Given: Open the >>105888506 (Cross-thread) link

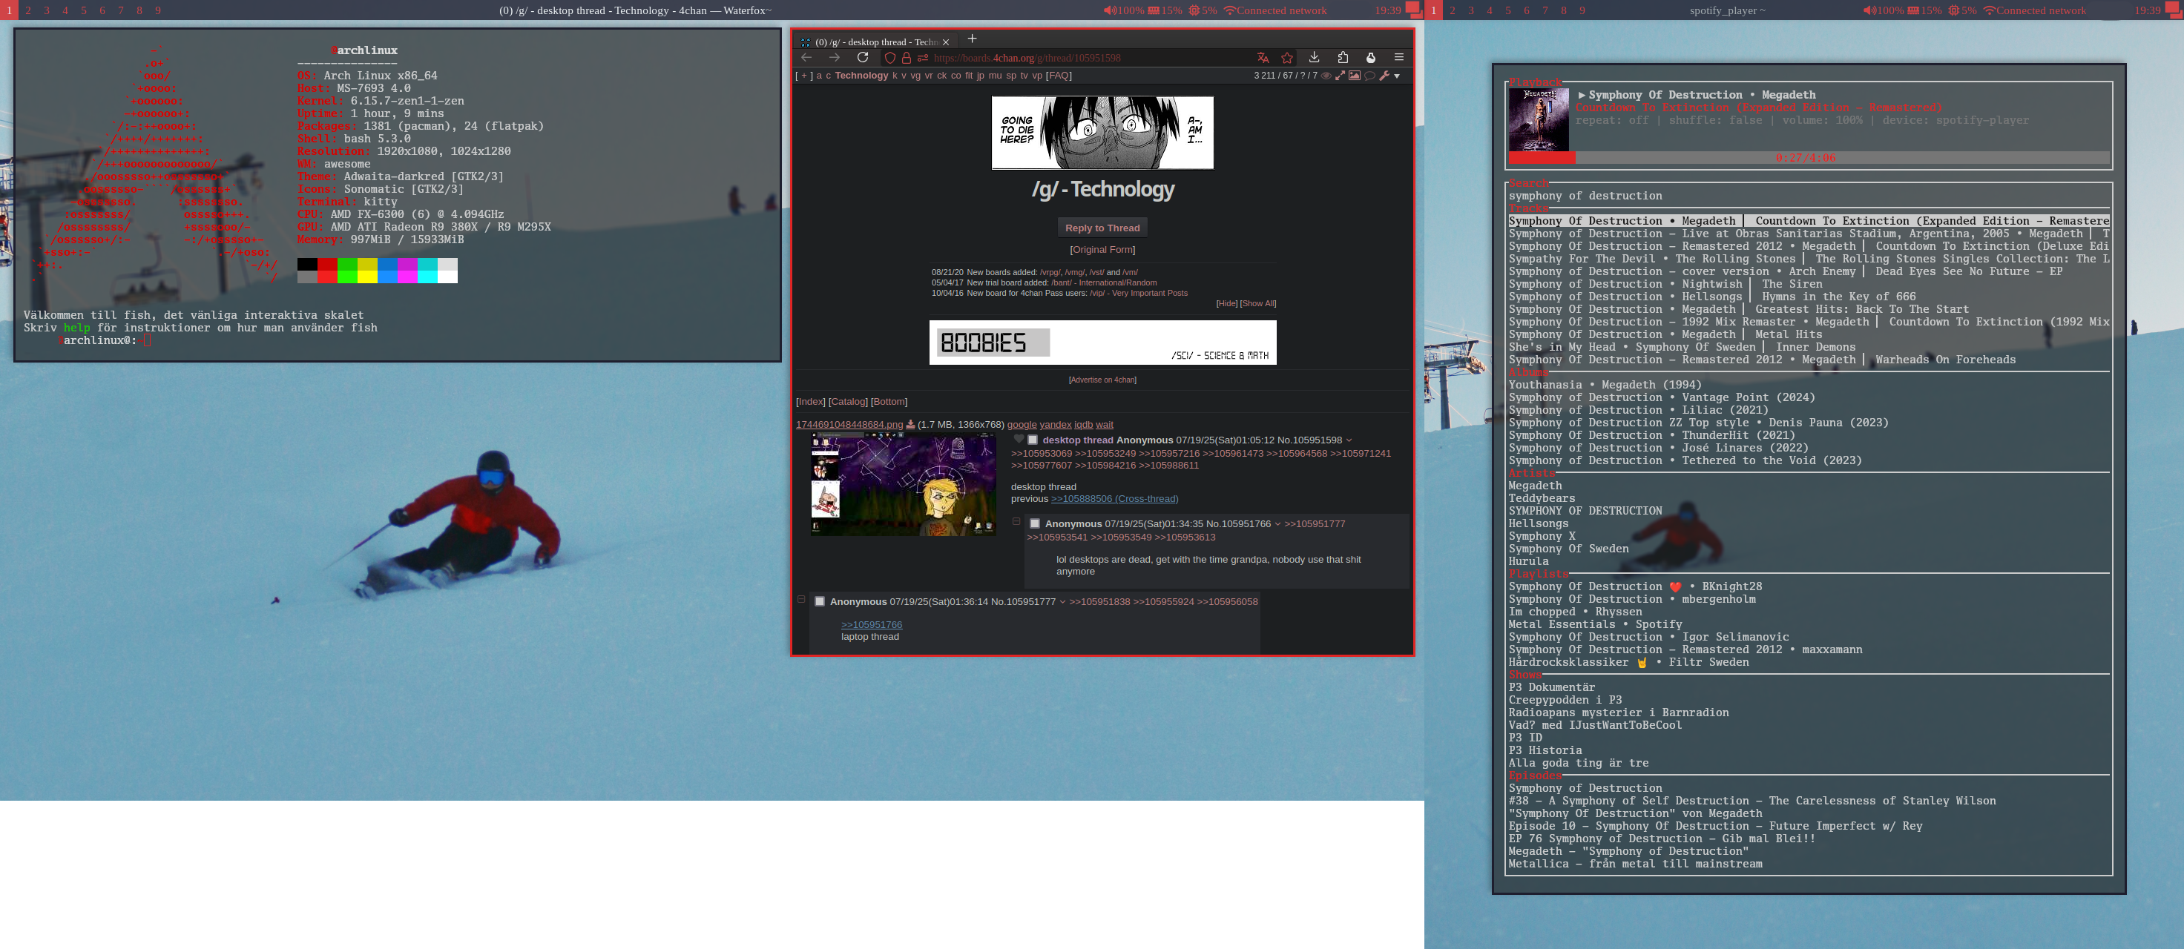Looking at the screenshot, I should [x=1114, y=499].
